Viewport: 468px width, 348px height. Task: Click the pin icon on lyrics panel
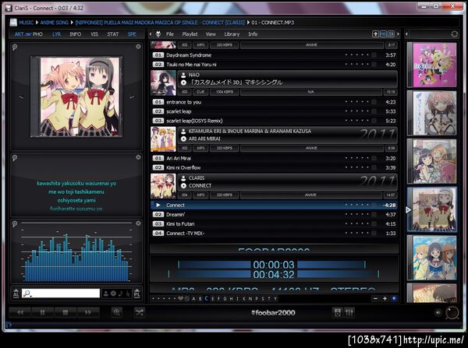click(15, 158)
